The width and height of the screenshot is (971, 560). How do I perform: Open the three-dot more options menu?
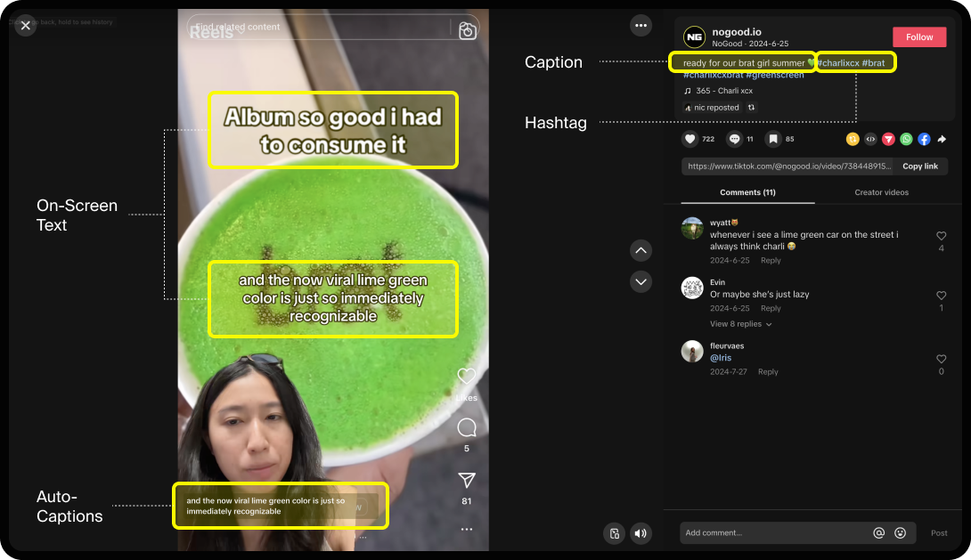(641, 25)
